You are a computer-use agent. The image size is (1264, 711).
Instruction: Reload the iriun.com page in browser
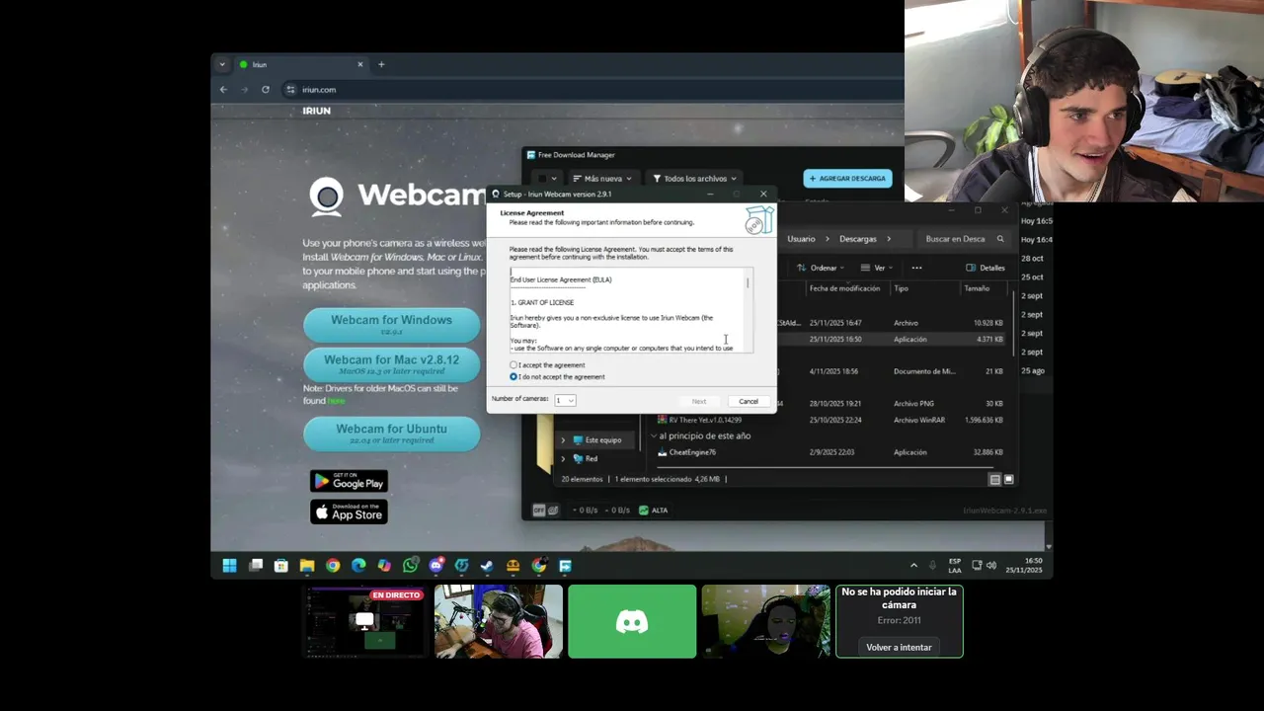click(266, 90)
